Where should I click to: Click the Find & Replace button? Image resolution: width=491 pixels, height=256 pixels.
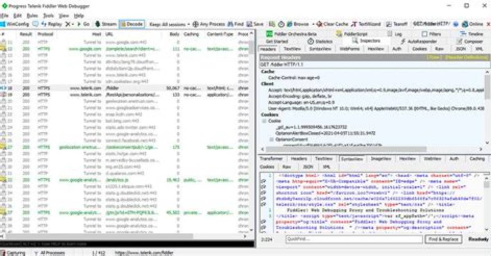(x=444, y=240)
